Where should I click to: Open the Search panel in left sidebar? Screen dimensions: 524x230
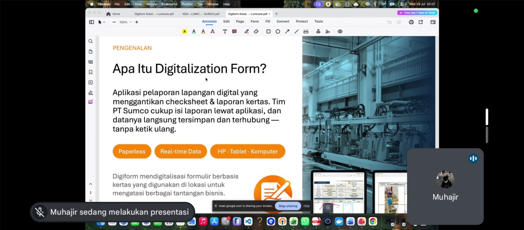tap(90, 41)
